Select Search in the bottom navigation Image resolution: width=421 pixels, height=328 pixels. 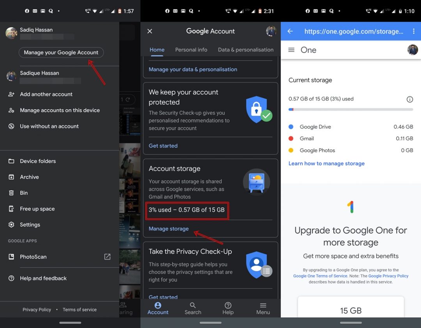pos(193,308)
